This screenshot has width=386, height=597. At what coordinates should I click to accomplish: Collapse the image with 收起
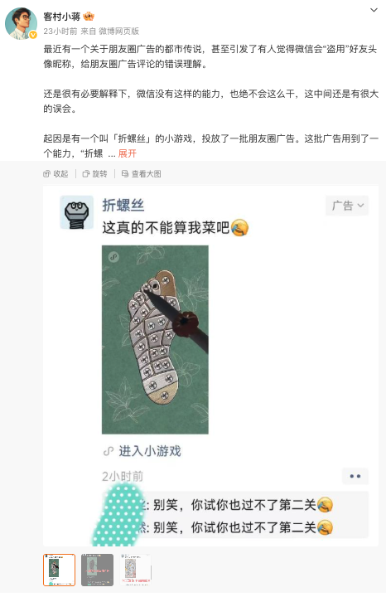click(x=55, y=174)
